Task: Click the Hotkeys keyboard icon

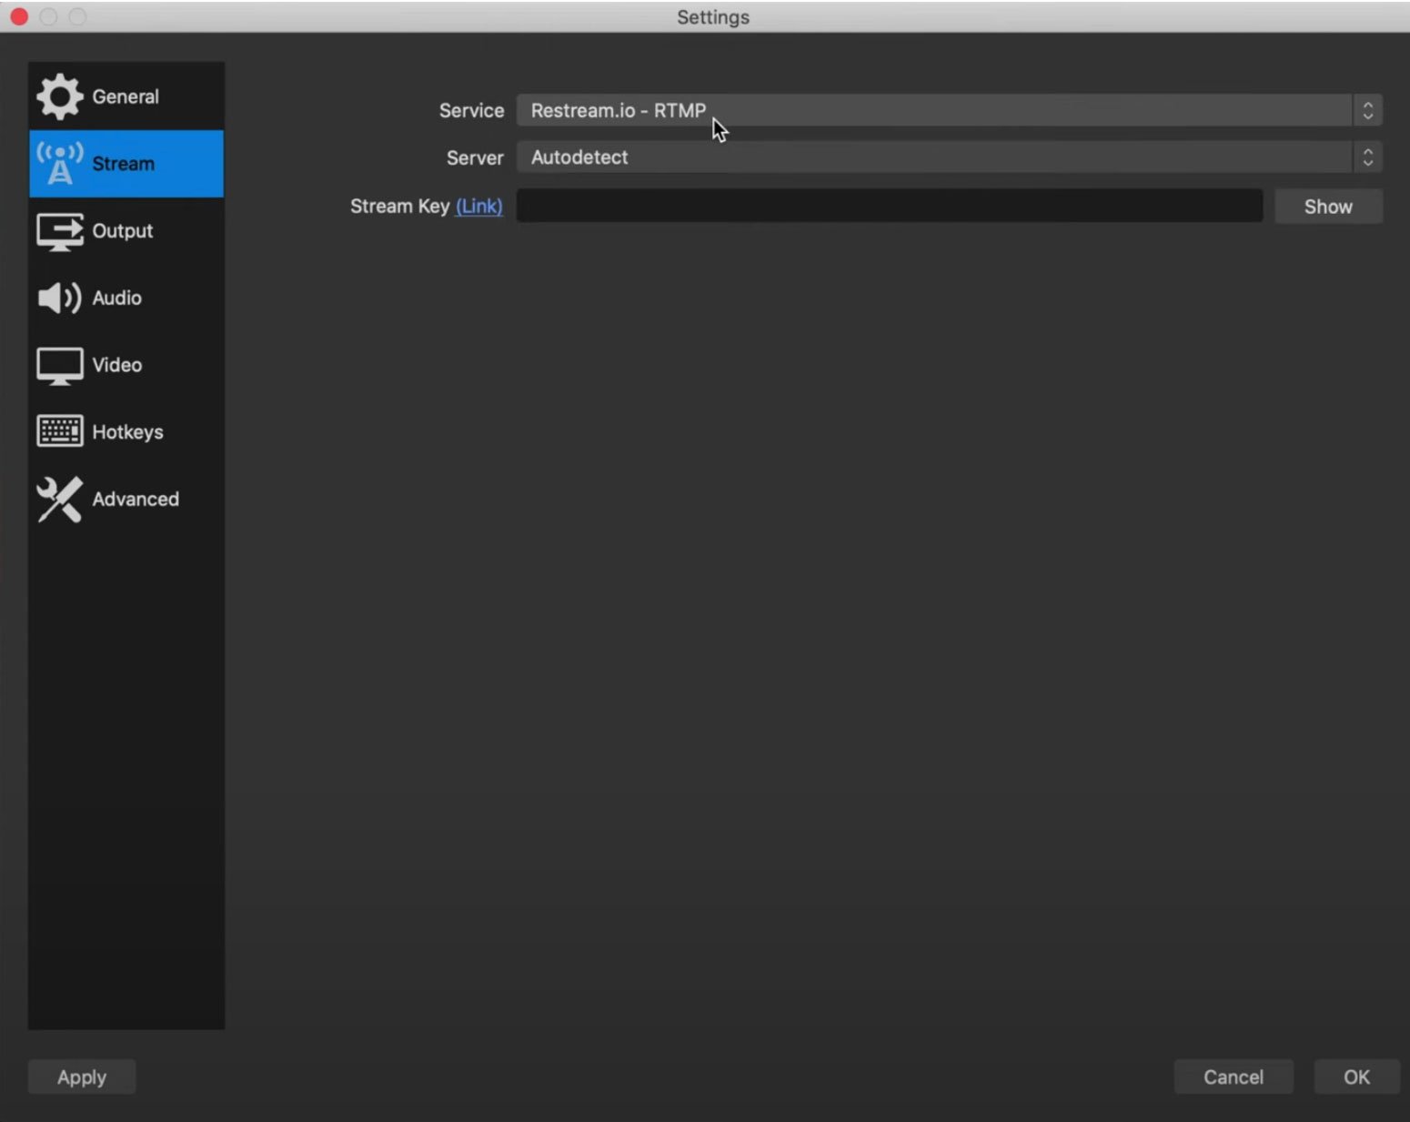Action: coord(59,431)
